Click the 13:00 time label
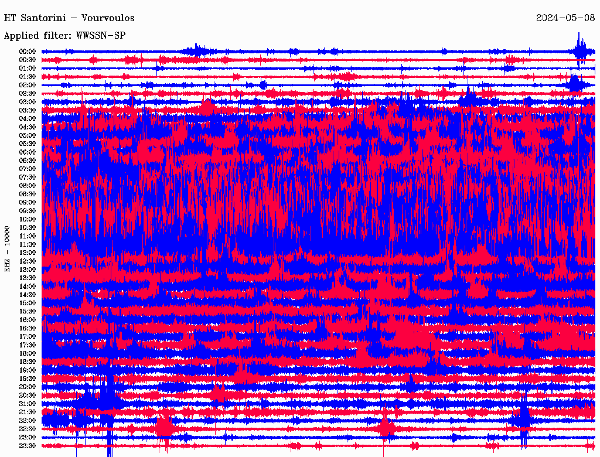600x457 pixels. (28, 270)
